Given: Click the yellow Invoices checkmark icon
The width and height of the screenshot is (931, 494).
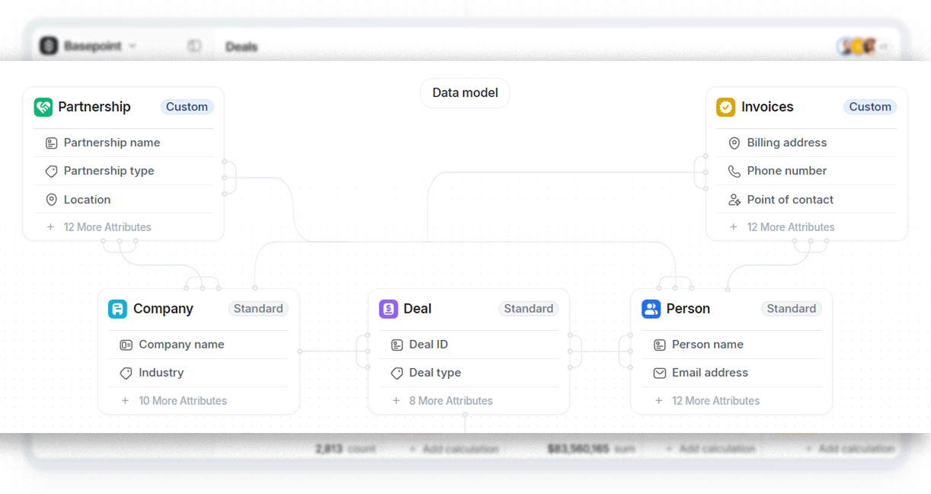Looking at the screenshot, I should click(725, 107).
